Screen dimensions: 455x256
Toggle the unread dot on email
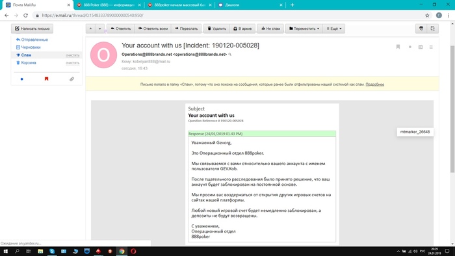410,47
